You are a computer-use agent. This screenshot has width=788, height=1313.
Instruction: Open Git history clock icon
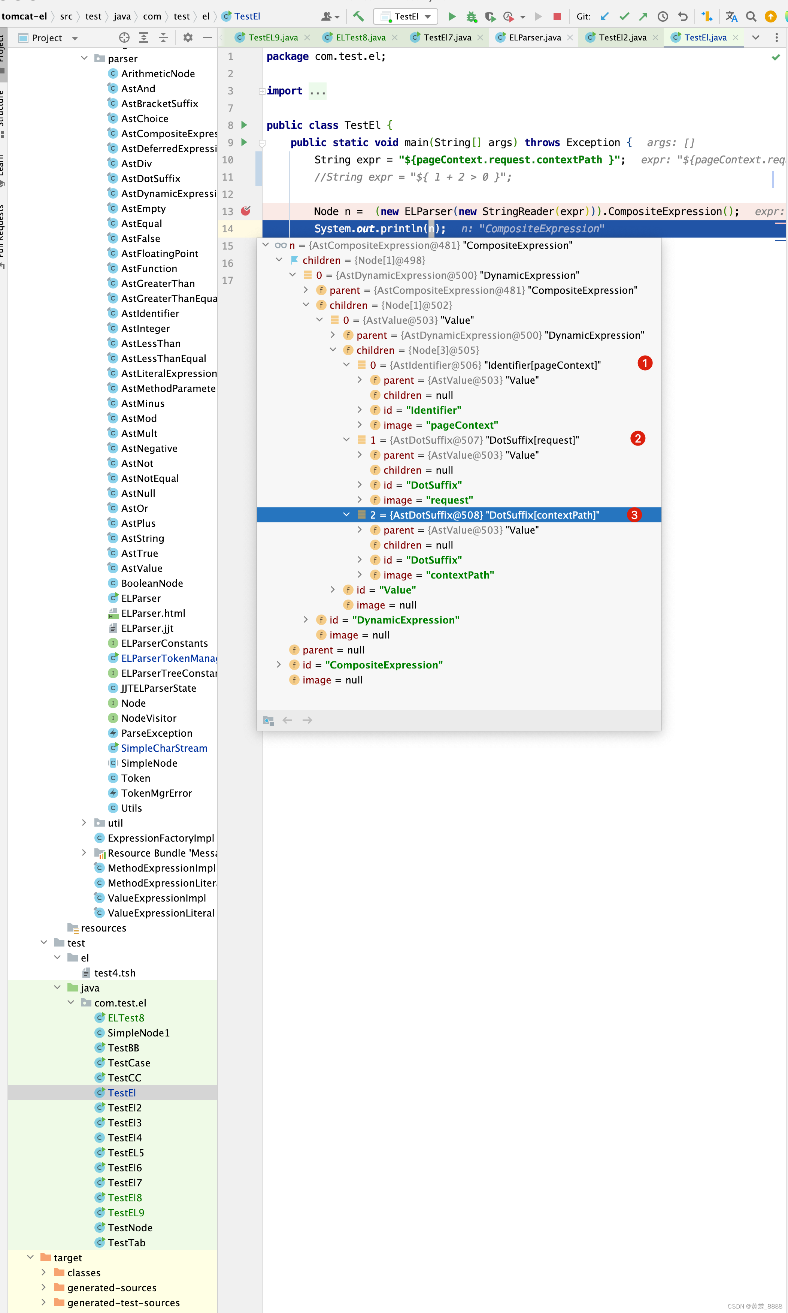point(663,16)
